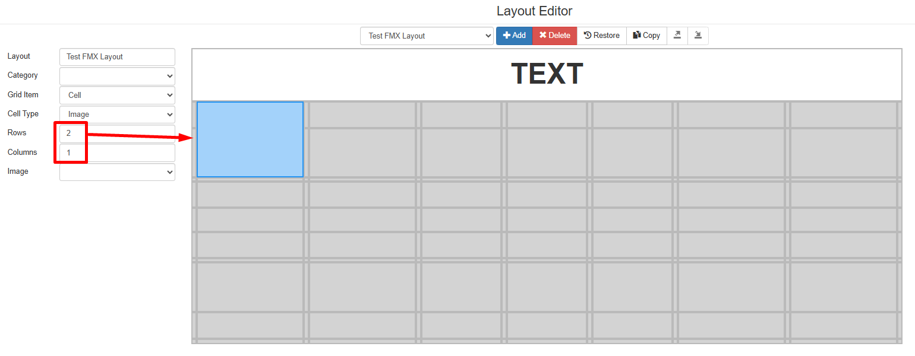Open the Cell Type dropdown showing Image
Viewport: 915px width, 356px height.
pyautogui.click(x=117, y=114)
